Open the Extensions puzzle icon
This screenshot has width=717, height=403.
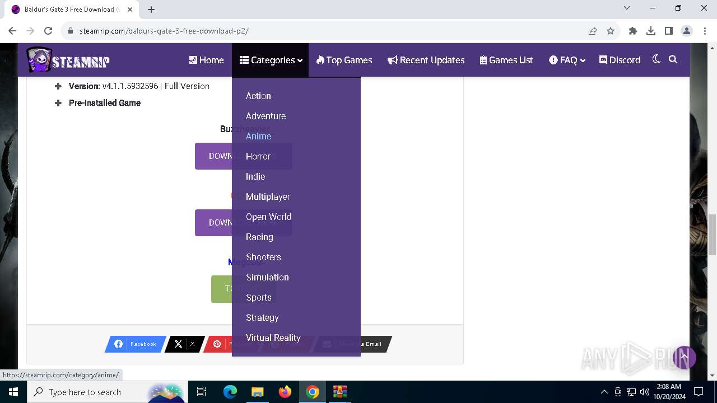click(633, 31)
